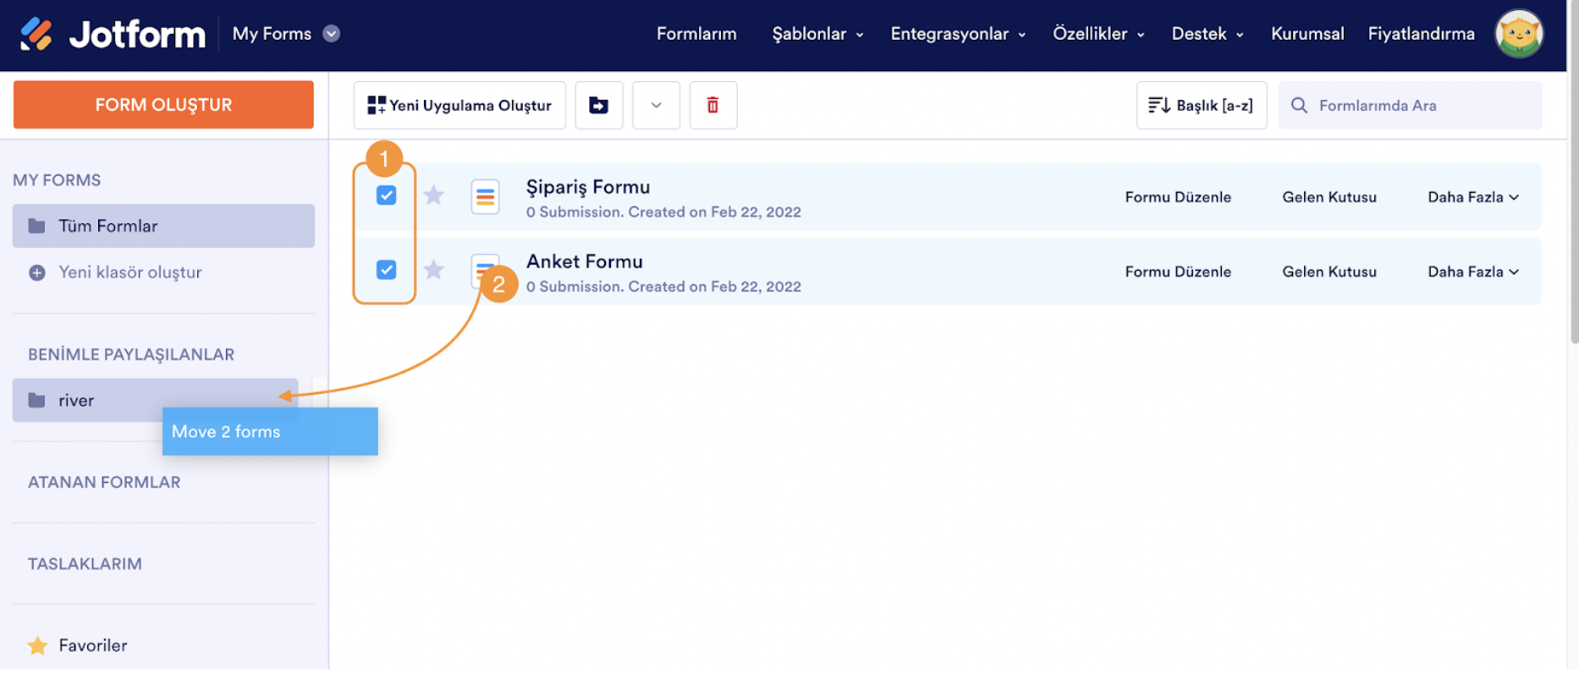Open the user avatar profile menu
Viewport: 1579px width, 673px height.
tap(1518, 35)
